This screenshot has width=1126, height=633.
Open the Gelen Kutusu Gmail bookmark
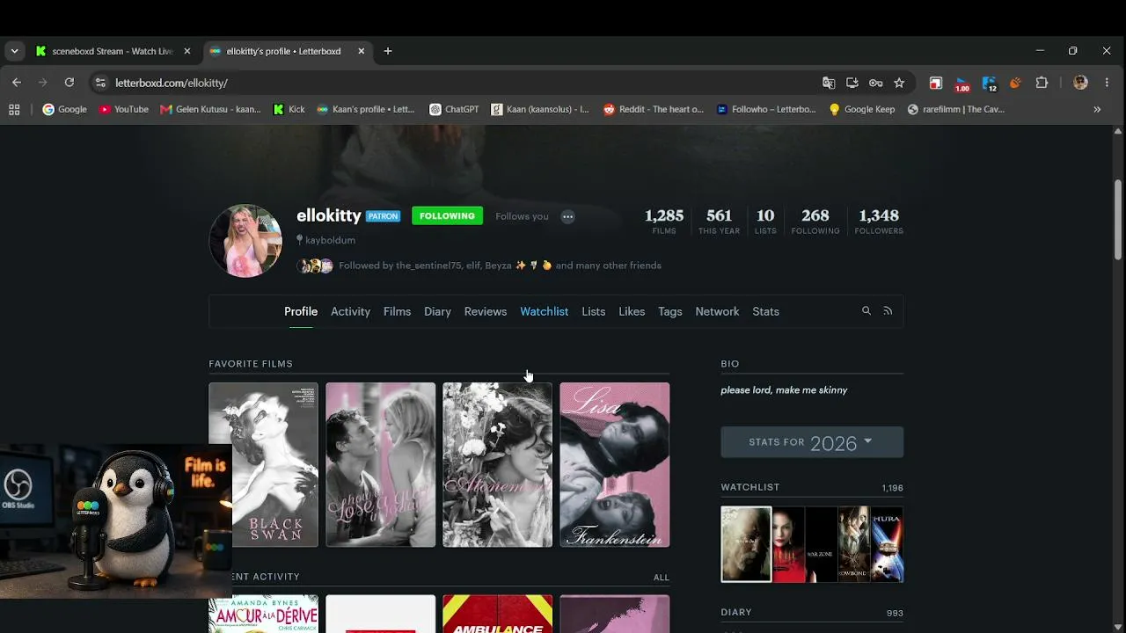point(210,109)
